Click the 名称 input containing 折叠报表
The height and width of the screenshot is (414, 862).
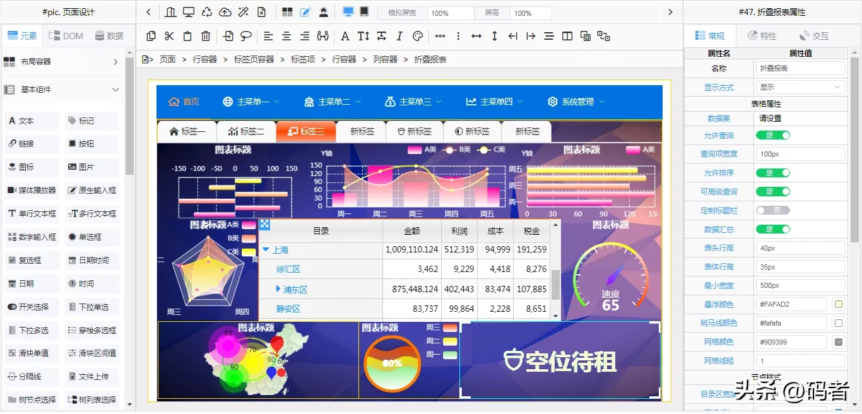coord(800,68)
